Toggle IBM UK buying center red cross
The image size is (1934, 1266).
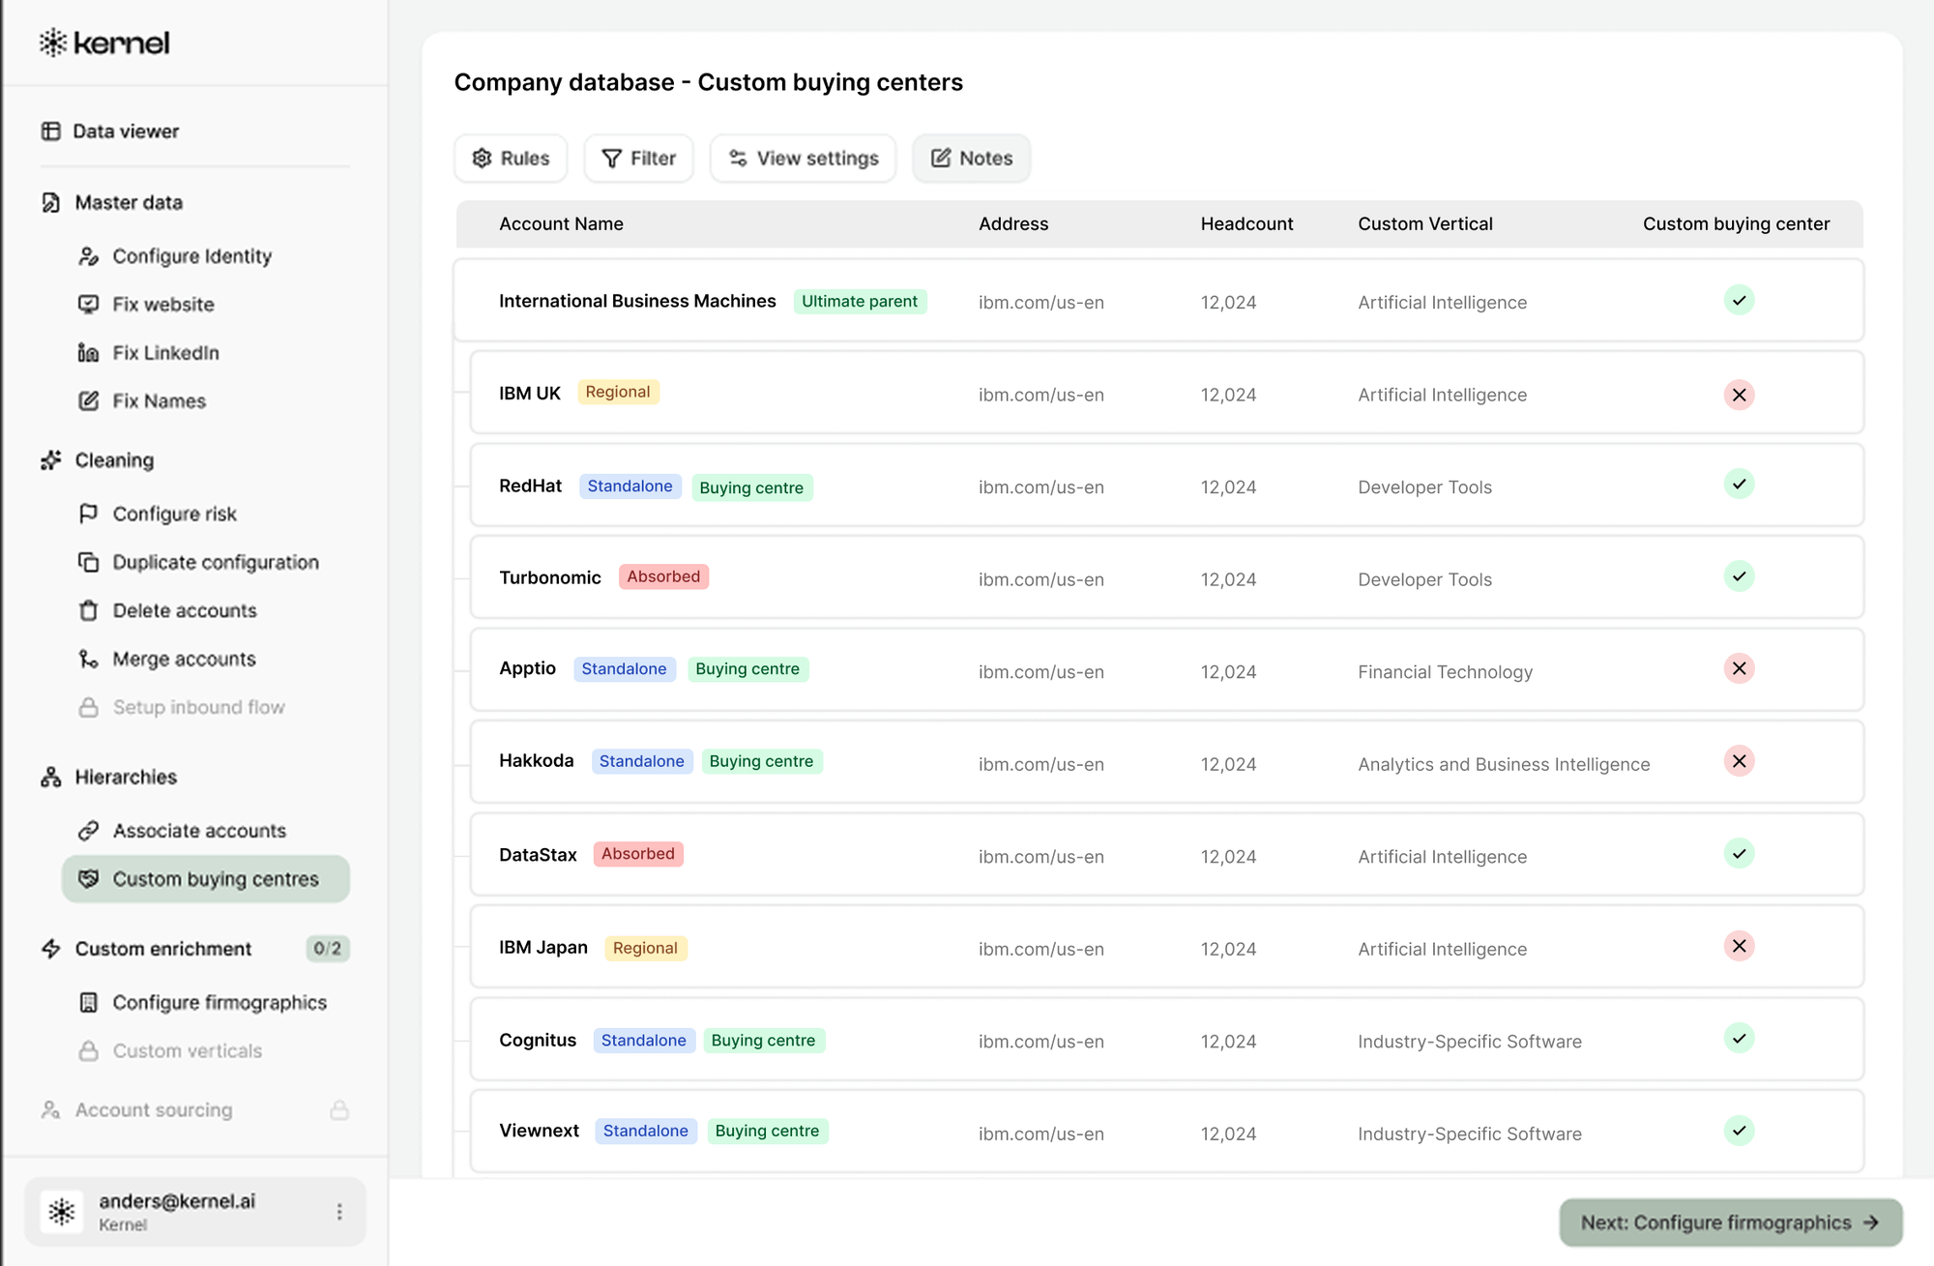[x=1739, y=395]
